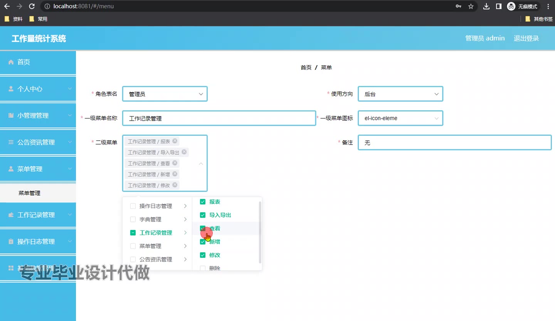Uncheck the 报表 checkbox

pyautogui.click(x=203, y=202)
